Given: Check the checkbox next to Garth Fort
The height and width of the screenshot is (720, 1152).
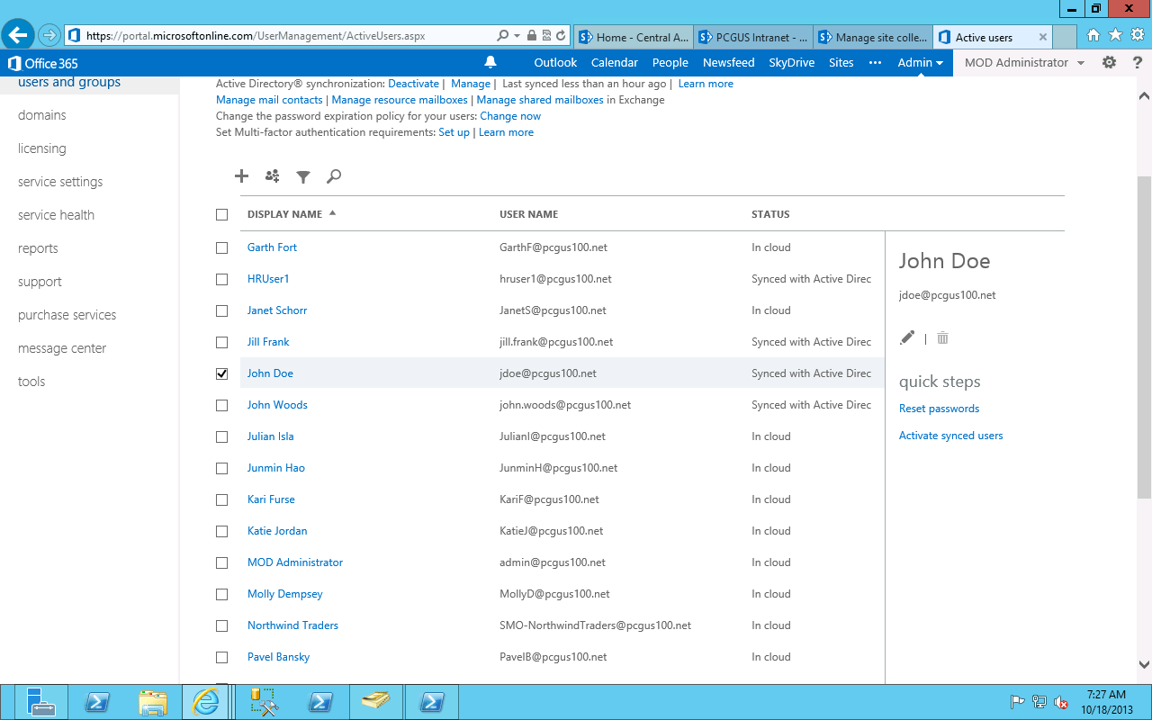Looking at the screenshot, I should 221,247.
